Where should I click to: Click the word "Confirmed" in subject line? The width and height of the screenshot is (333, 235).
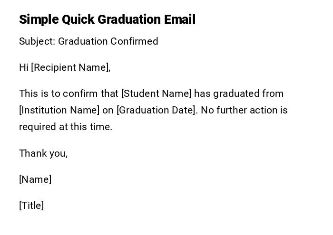[x=134, y=41]
